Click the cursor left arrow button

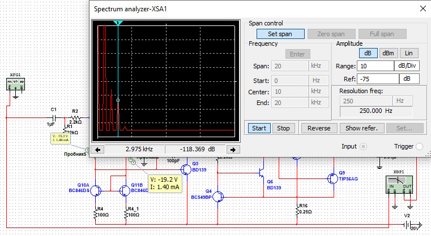point(98,150)
